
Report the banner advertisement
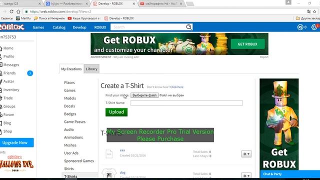(x=264, y=57)
